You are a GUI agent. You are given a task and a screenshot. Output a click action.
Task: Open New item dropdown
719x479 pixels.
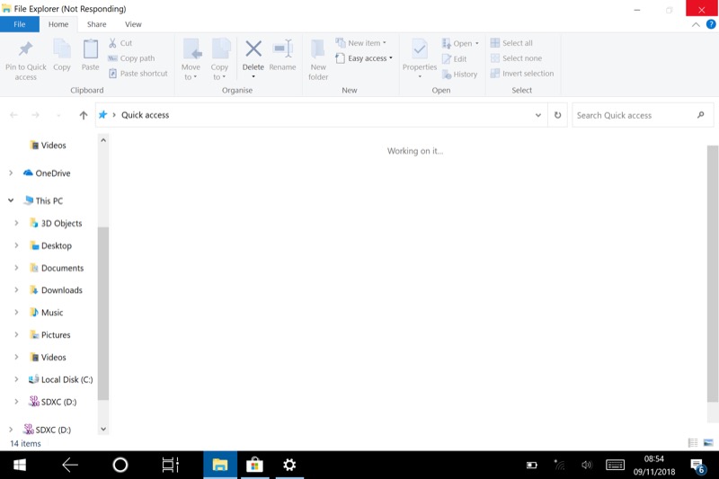pyautogui.click(x=361, y=43)
